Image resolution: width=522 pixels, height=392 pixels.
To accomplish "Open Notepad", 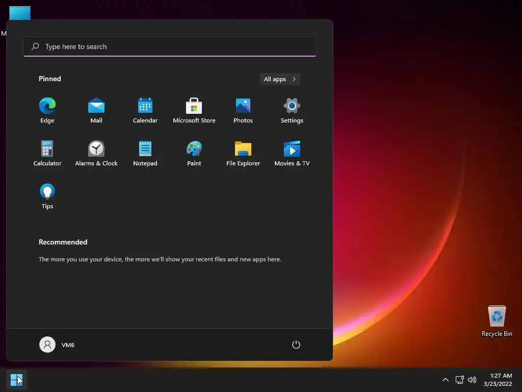I will coord(145,153).
